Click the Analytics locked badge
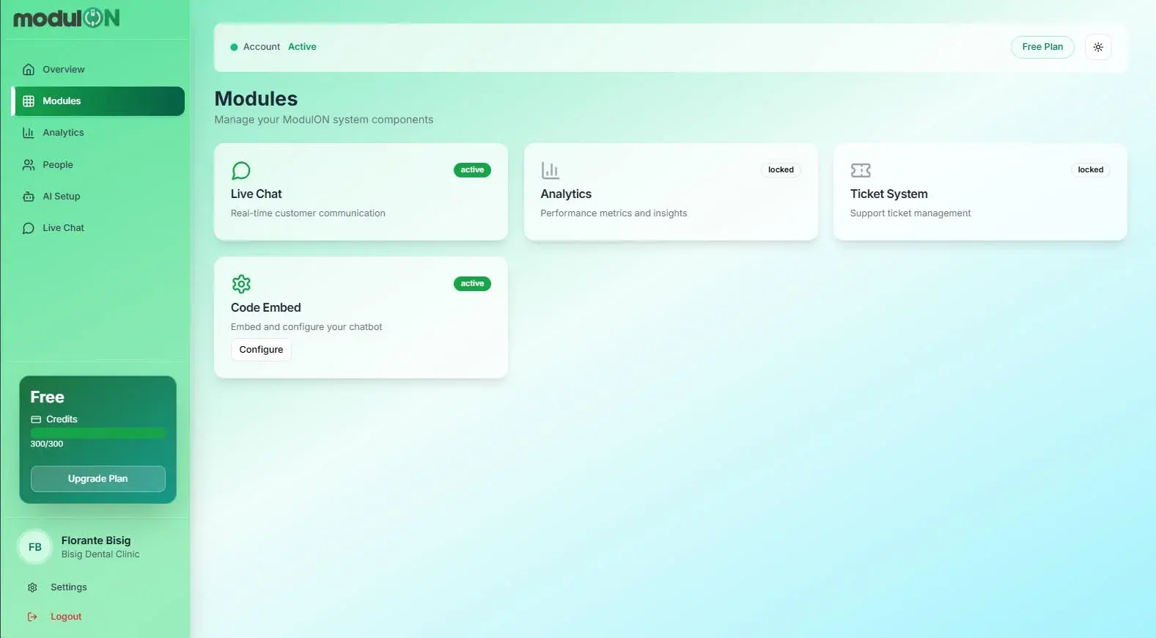This screenshot has height=638, width=1156. point(781,170)
